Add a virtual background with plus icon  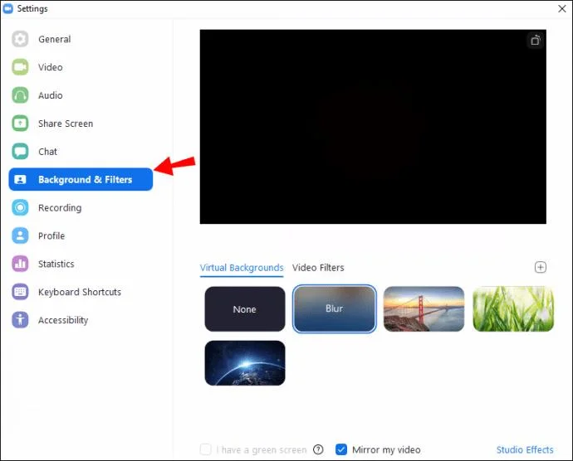point(541,267)
